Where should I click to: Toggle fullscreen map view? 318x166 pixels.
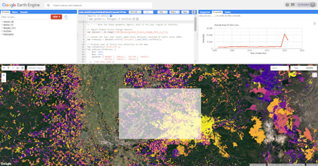(314, 75)
